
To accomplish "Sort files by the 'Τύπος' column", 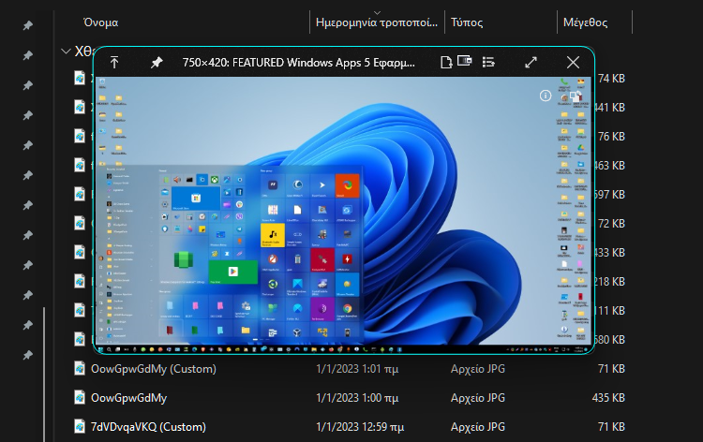I will [467, 22].
